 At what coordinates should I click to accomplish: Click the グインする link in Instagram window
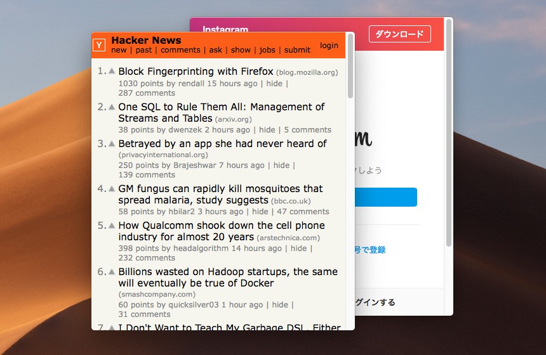coord(375,302)
